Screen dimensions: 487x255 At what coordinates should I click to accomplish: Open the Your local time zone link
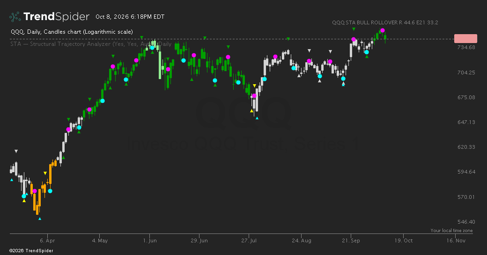(451, 231)
